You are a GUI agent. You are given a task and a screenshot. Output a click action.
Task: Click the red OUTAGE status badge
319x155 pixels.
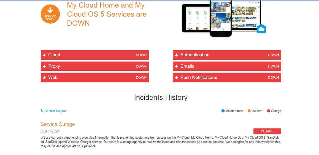coord(267,131)
